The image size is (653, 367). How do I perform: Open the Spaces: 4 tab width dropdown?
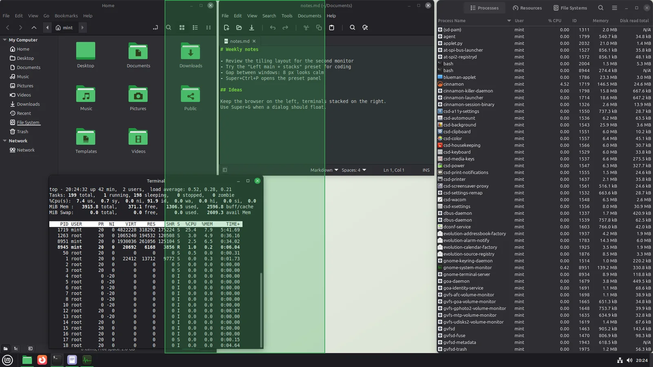click(x=354, y=170)
